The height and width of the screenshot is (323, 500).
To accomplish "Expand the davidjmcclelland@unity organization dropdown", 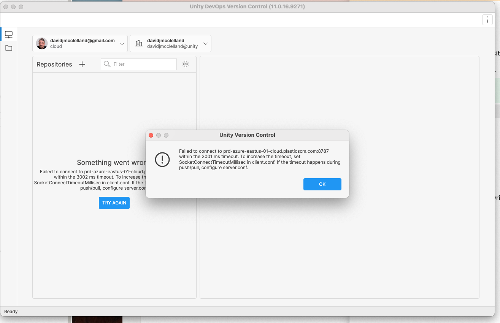I will coord(205,43).
